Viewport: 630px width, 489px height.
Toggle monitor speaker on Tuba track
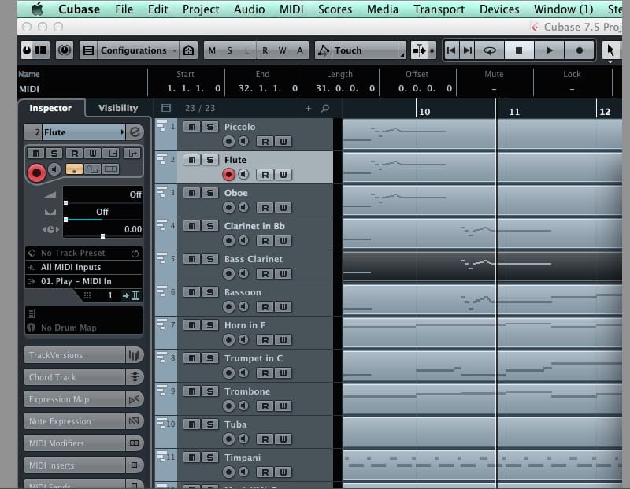(243, 439)
